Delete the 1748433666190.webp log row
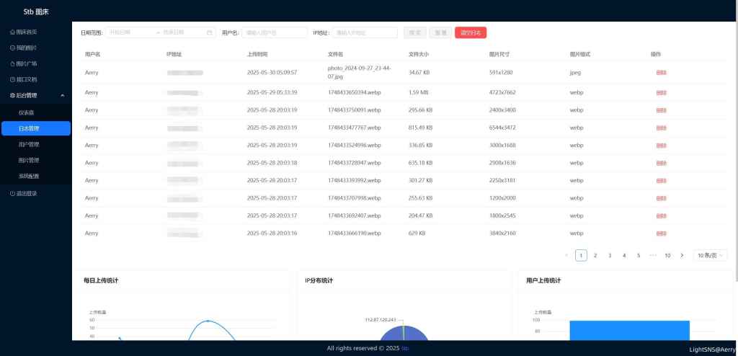 pyautogui.click(x=662, y=233)
